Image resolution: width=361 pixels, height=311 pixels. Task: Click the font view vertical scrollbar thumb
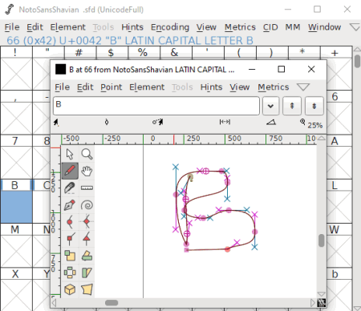[x=357, y=61]
